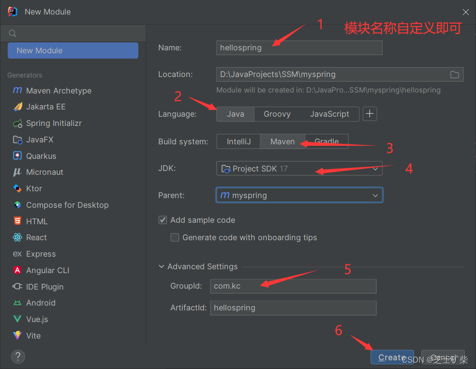Click the Quarkus generator icon
Image resolution: width=476 pixels, height=369 pixels.
point(17,155)
